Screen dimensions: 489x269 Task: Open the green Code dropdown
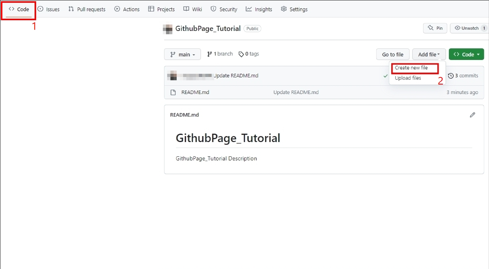click(x=466, y=54)
